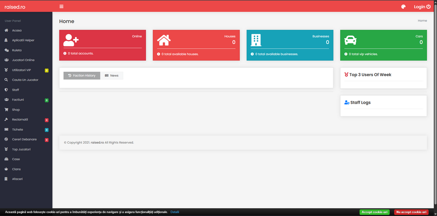
Task: Select the Faction History tab
Action: [82, 76]
